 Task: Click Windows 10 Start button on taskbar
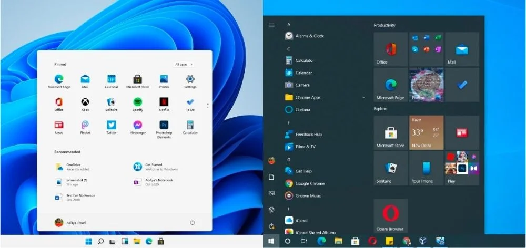pos(271,241)
